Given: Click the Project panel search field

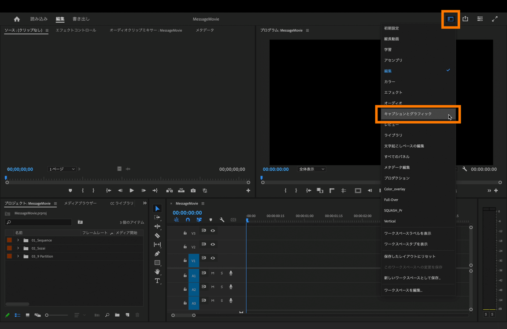Looking at the screenshot, I should [x=38, y=222].
